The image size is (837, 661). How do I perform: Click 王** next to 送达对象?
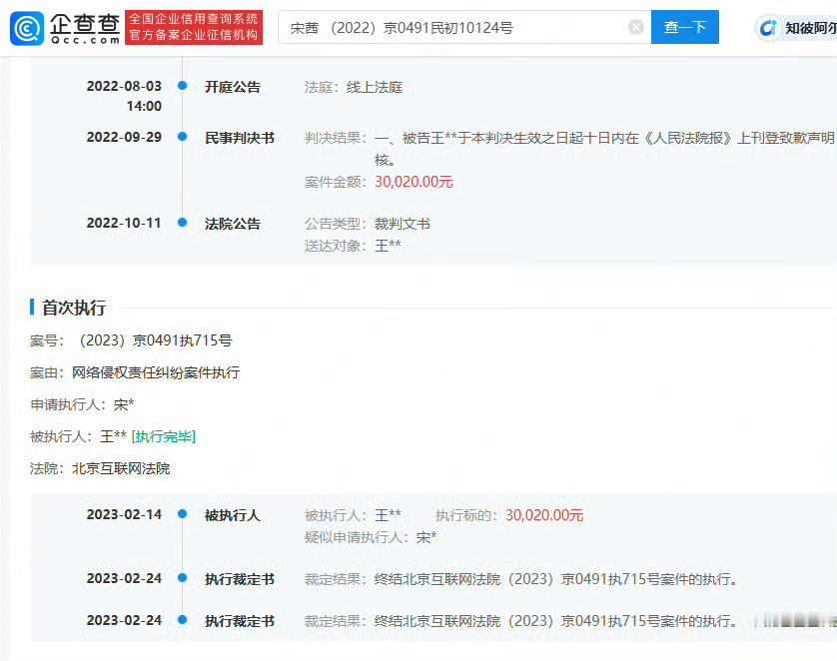[x=389, y=246]
